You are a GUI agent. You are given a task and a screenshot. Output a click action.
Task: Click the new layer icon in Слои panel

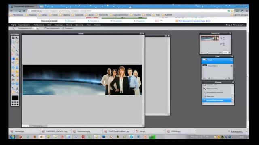[x=226, y=79]
